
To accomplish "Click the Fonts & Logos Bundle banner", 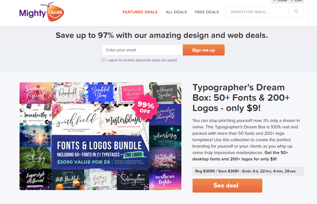I will 100,152.
